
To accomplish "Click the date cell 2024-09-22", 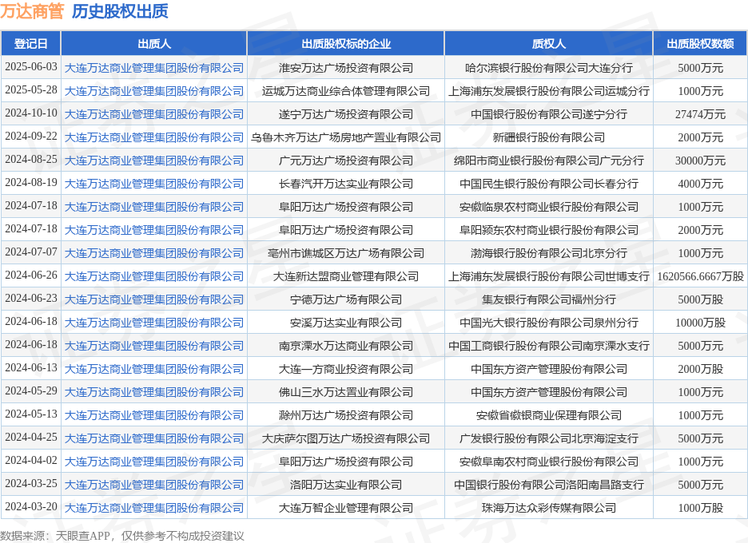I will (x=31, y=137).
